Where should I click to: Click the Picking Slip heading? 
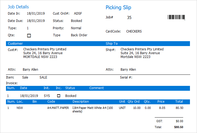pos(118,7)
